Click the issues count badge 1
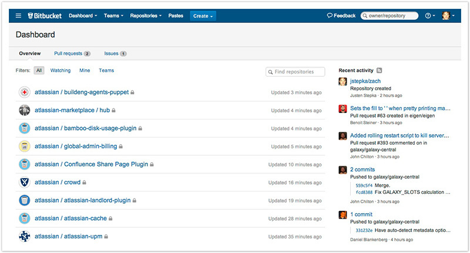Screen dimensions: 470x253 (123, 54)
